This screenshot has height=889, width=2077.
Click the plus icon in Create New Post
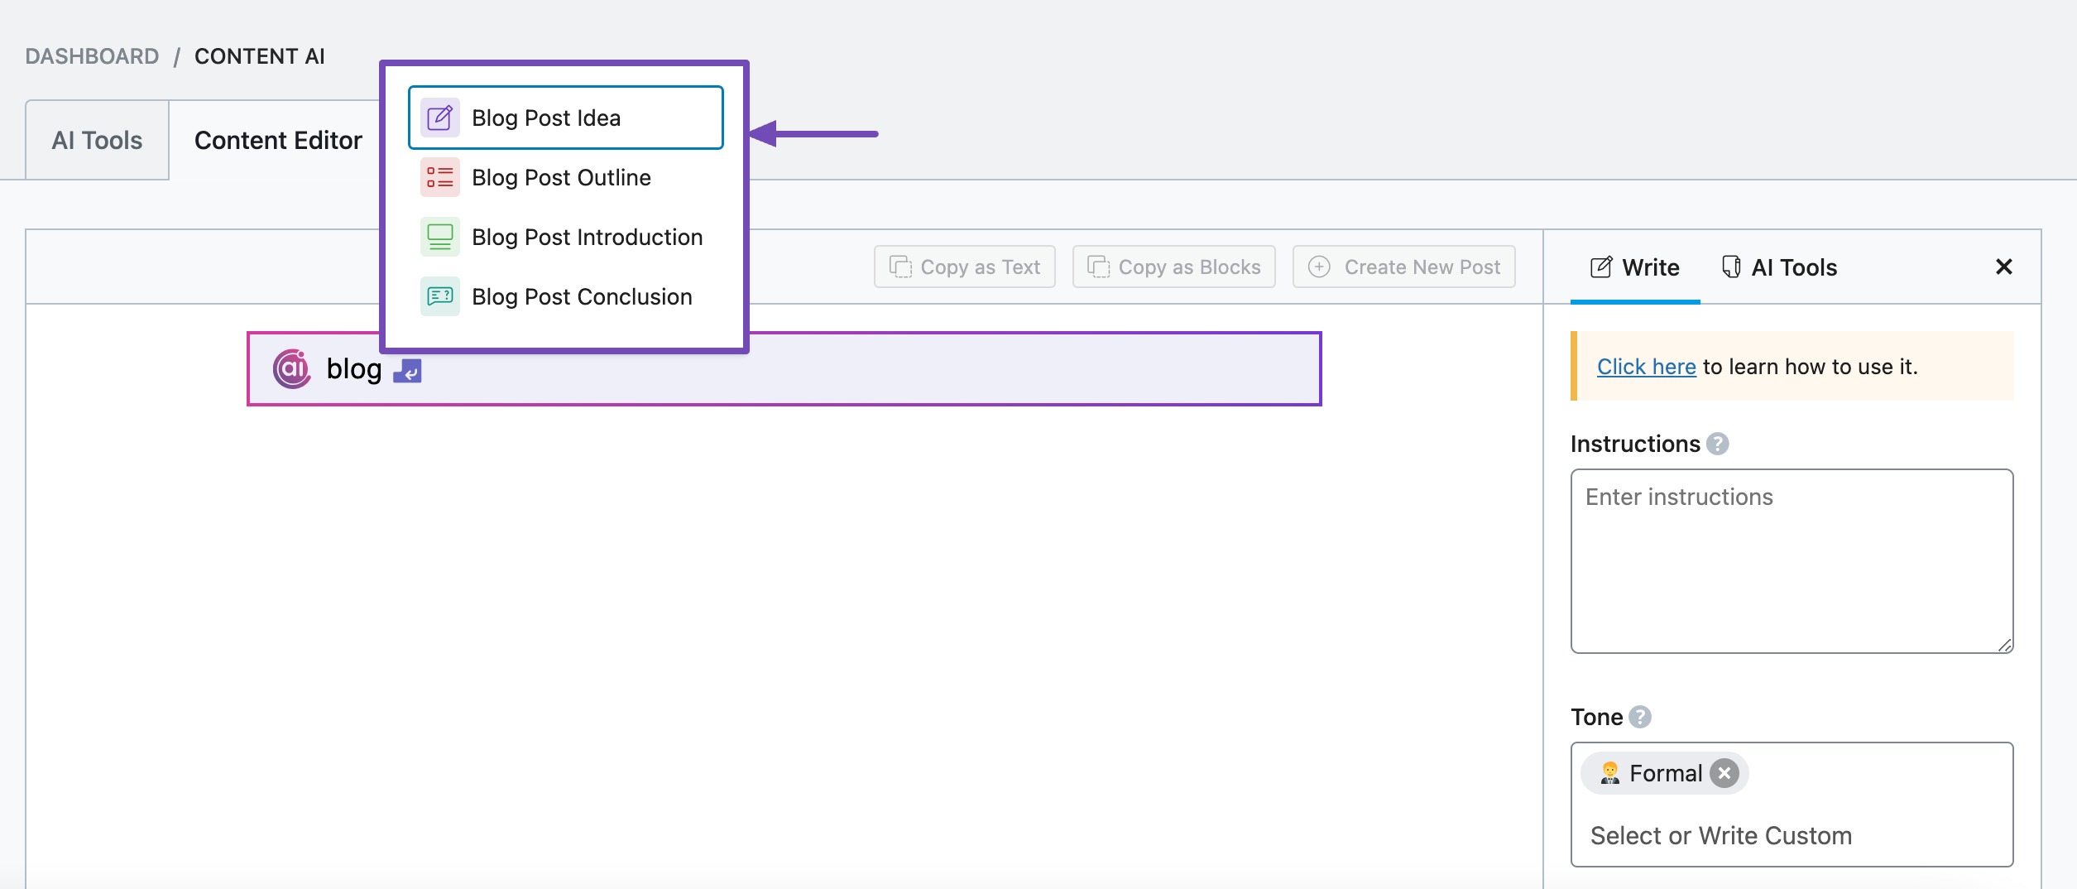1319,267
